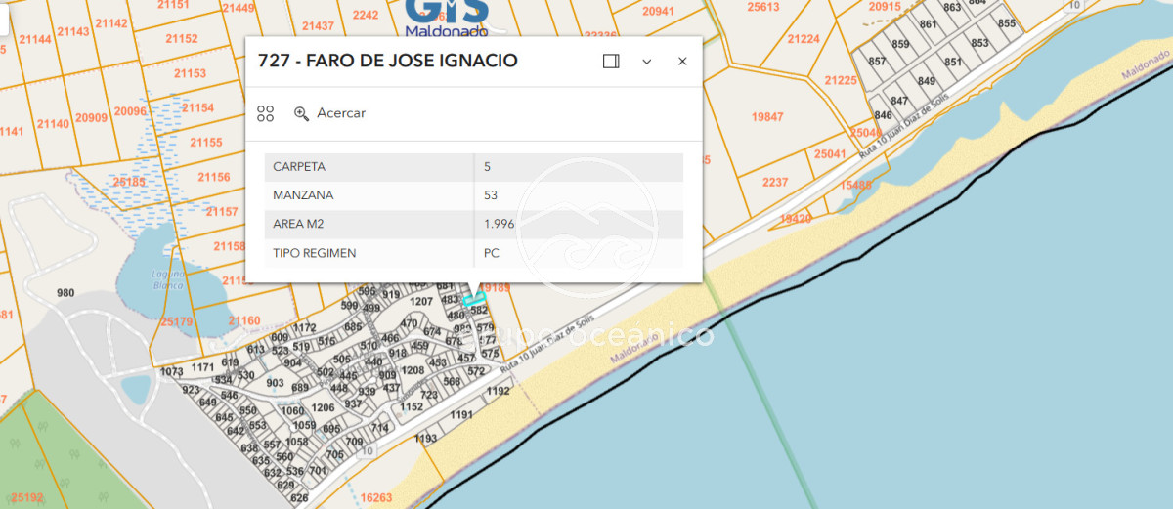1173x509 pixels.
Task: Dock the popup panel to the side
Action: coord(611,61)
